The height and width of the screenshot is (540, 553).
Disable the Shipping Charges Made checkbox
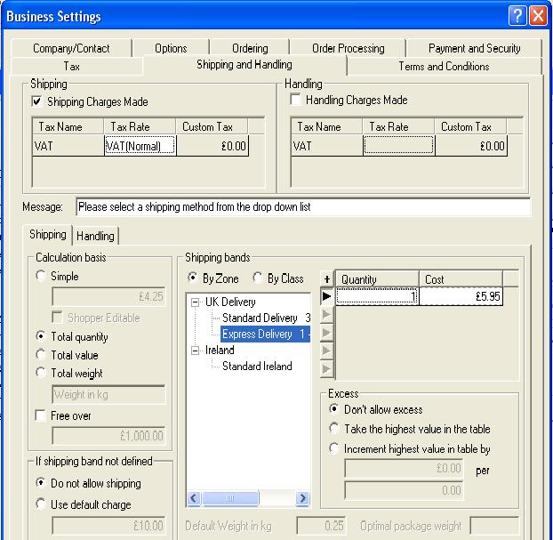36,102
